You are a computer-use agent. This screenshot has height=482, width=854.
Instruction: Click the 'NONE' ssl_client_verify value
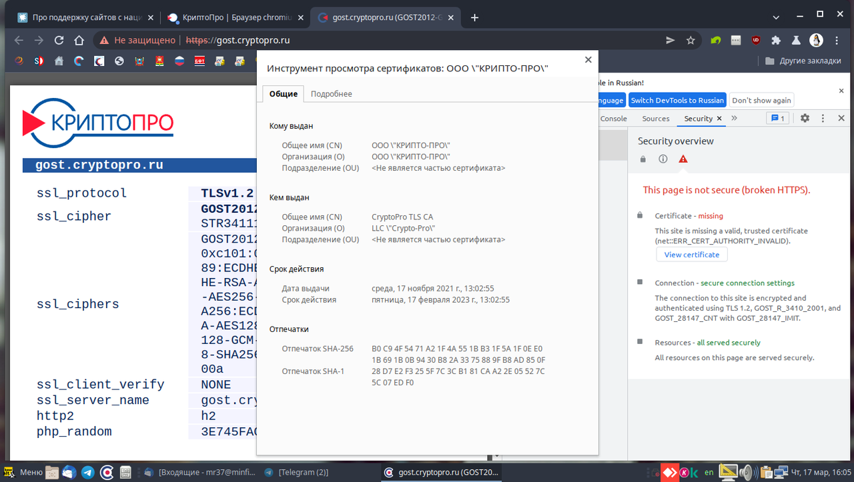coord(216,385)
